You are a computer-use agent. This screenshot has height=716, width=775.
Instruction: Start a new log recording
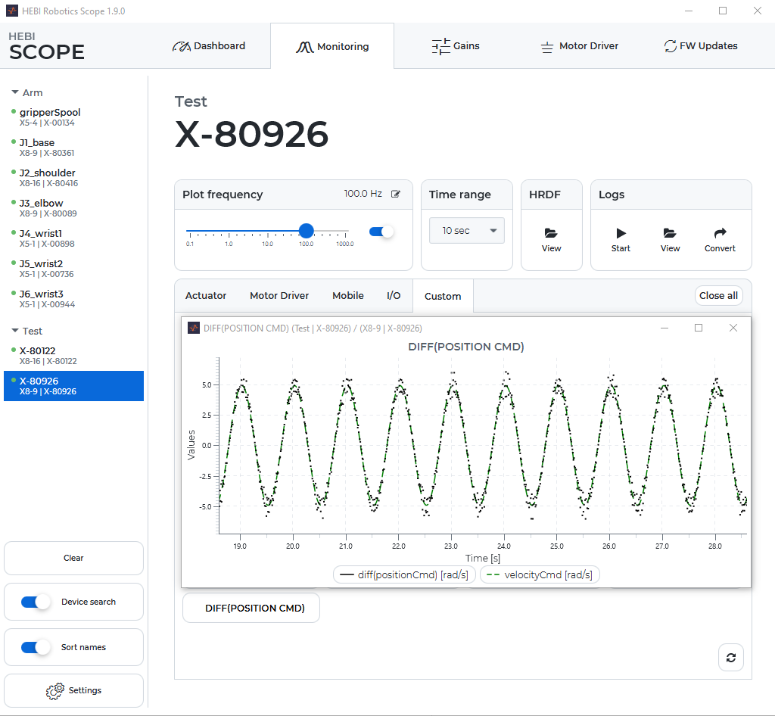pos(621,235)
